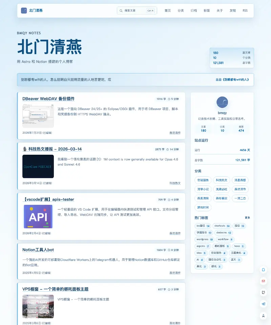Select the 燕美清照 category chip
The height and width of the screenshot is (325, 271).
pyautogui.click(x=203, y=198)
